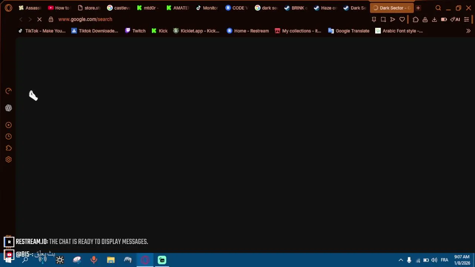Go forward to next page
Image resolution: width=475 pixels, height=267 pixels.
click(x=30, y=19)
